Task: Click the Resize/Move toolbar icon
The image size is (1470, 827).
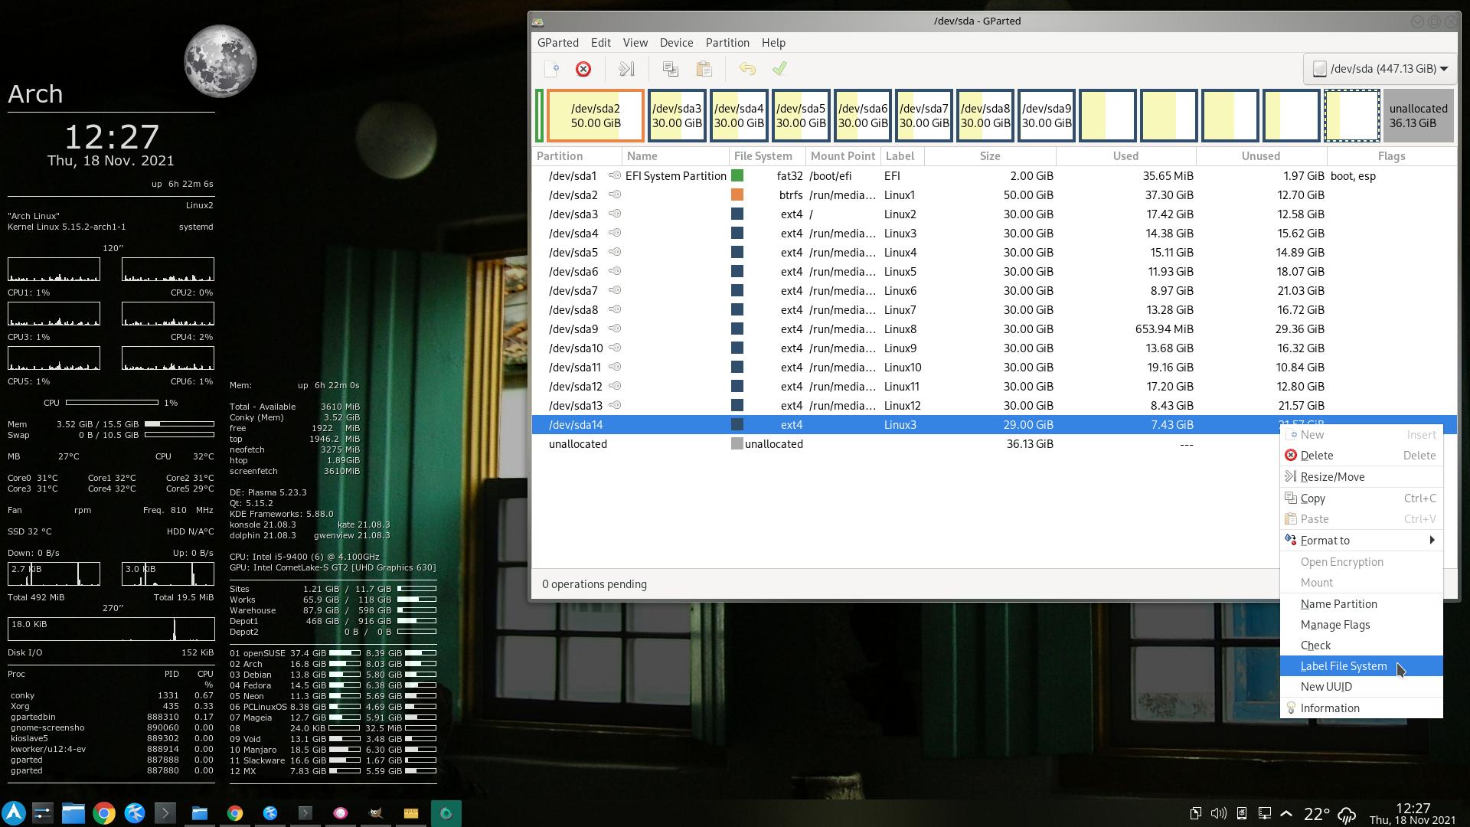Action: [x=626, y=69]
